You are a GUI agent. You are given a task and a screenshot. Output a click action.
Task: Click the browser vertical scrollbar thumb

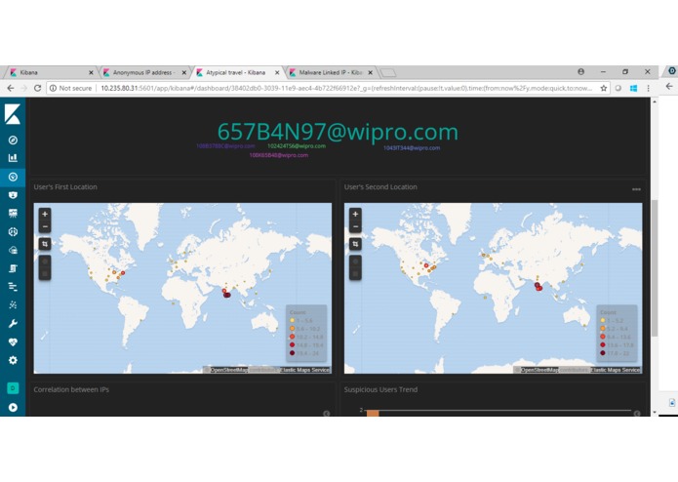655,268
